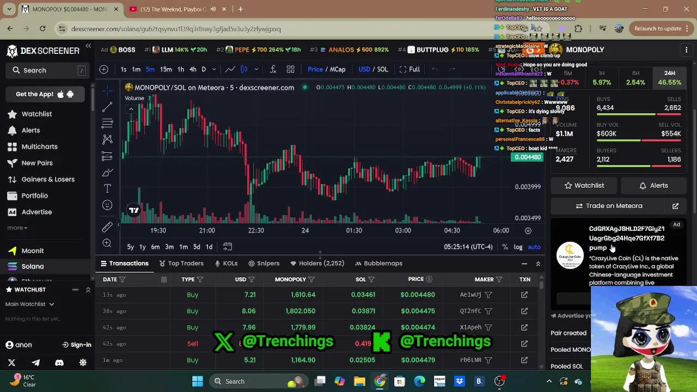The height and width of the screenshot is (392, 697).
Task: Open the TYPE column filter
Action: (200, 279)
